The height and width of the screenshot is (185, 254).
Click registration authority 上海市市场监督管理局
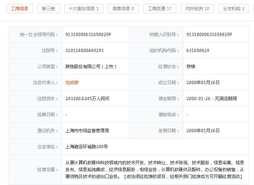tap(87, 131)
